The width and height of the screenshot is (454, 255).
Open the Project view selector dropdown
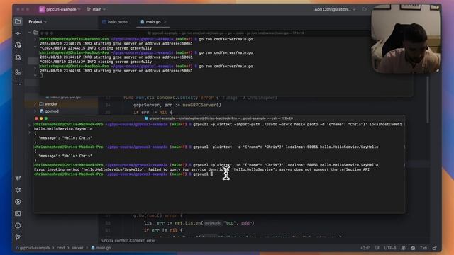(x=38, y=22)
